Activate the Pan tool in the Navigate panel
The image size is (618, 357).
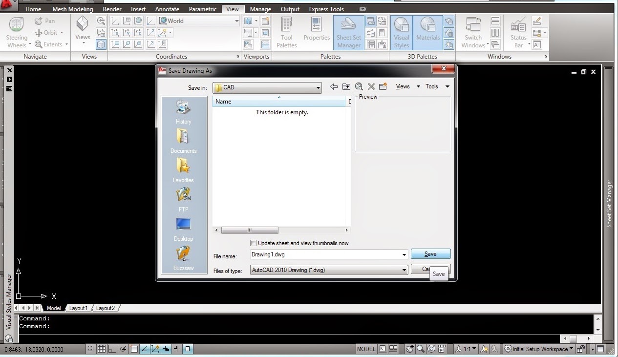(x=44, y=21)
